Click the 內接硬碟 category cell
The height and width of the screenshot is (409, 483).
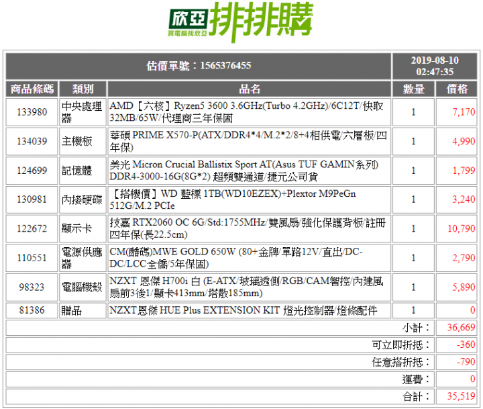(x=83, y=199)
